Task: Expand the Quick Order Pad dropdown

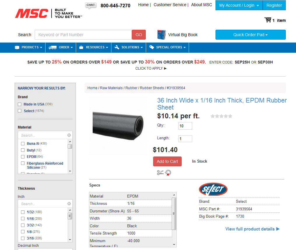Action: [x=251, y=35]
